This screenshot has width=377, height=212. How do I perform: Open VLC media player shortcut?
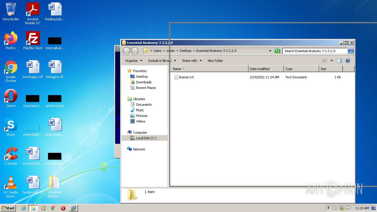tap(11, 186)
